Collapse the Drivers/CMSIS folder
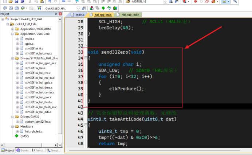Screen dimensions: 252x155 coord(12,117)
